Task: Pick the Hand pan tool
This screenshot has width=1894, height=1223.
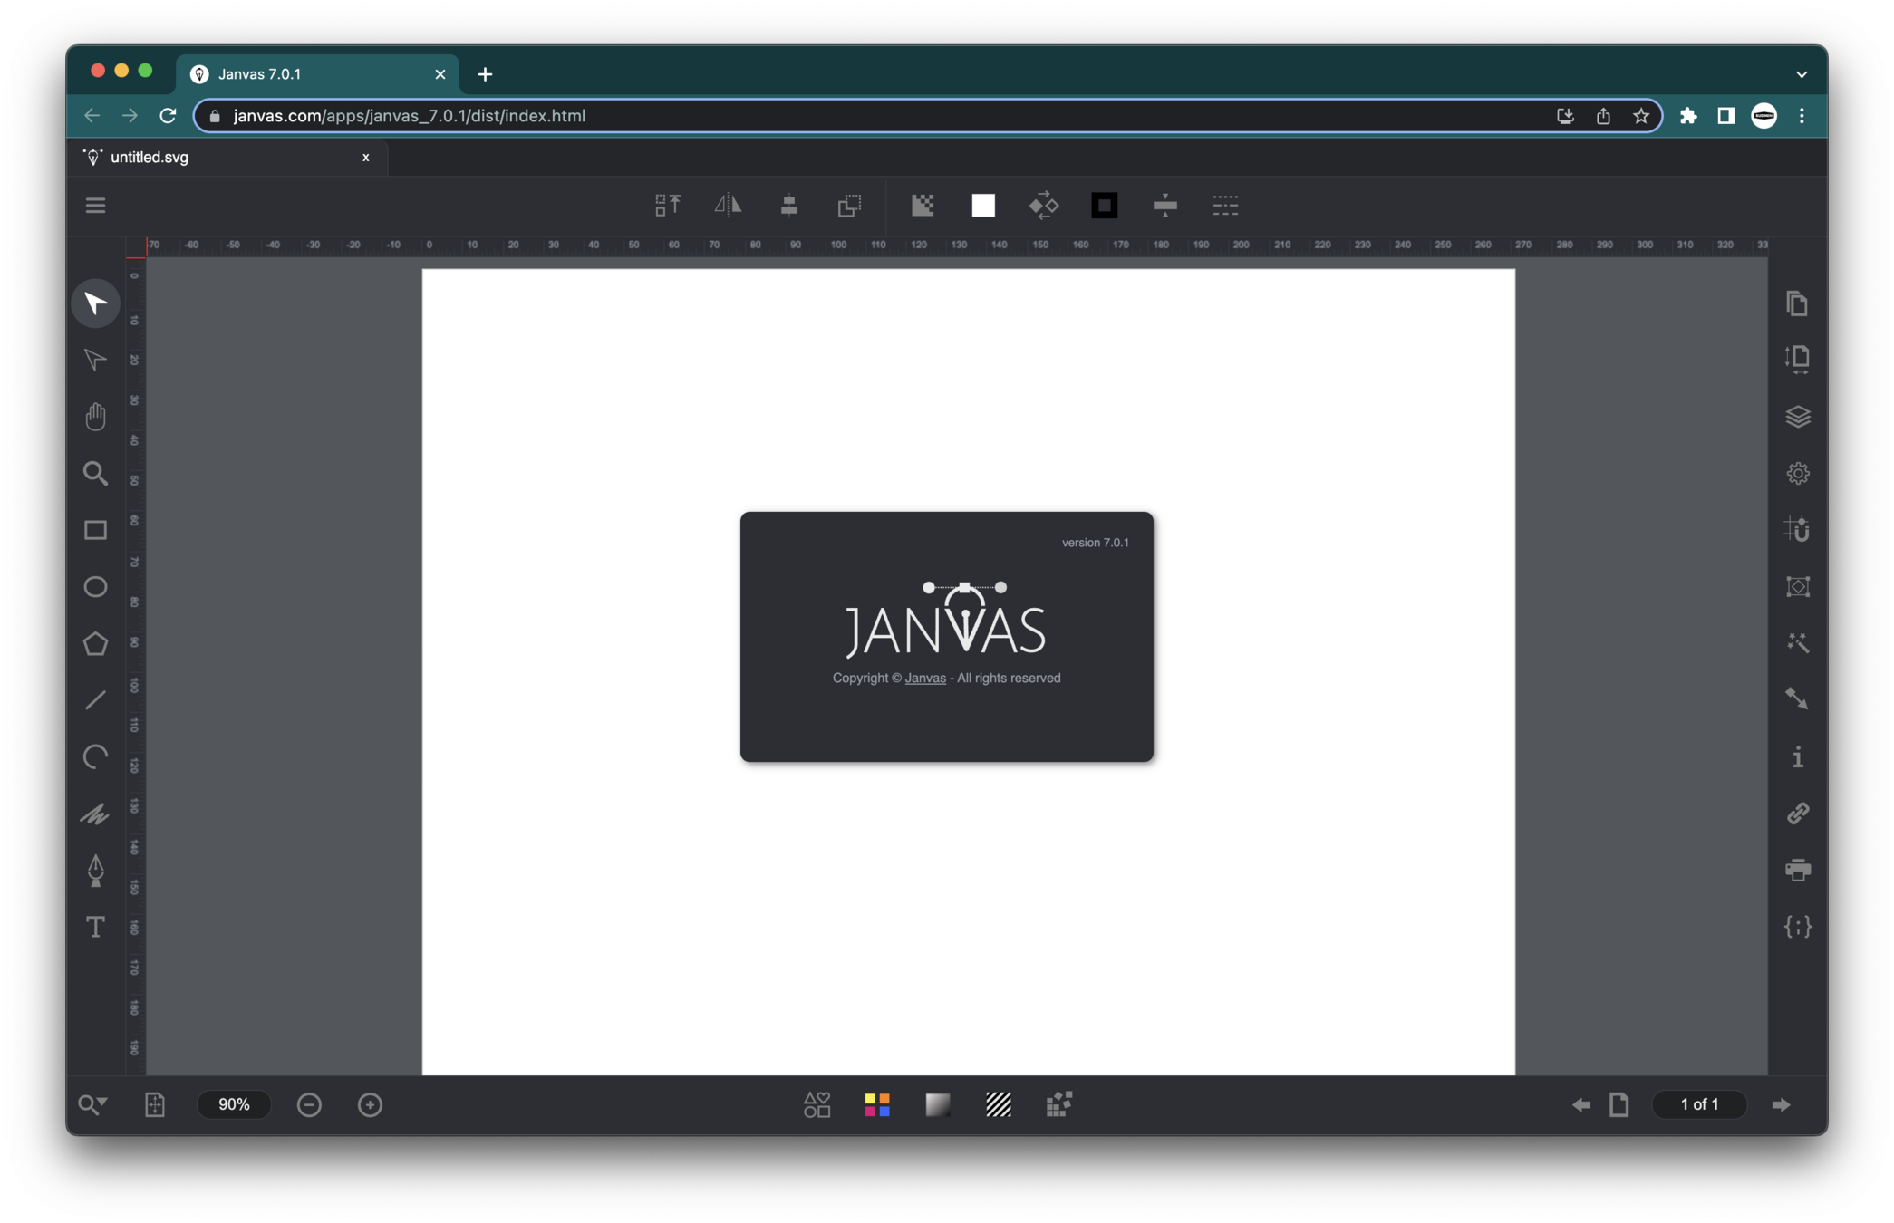Action: [95, 417]
